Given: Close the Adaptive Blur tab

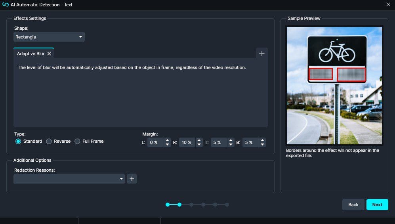Looking at the screenshot, I should click(49, 54).
